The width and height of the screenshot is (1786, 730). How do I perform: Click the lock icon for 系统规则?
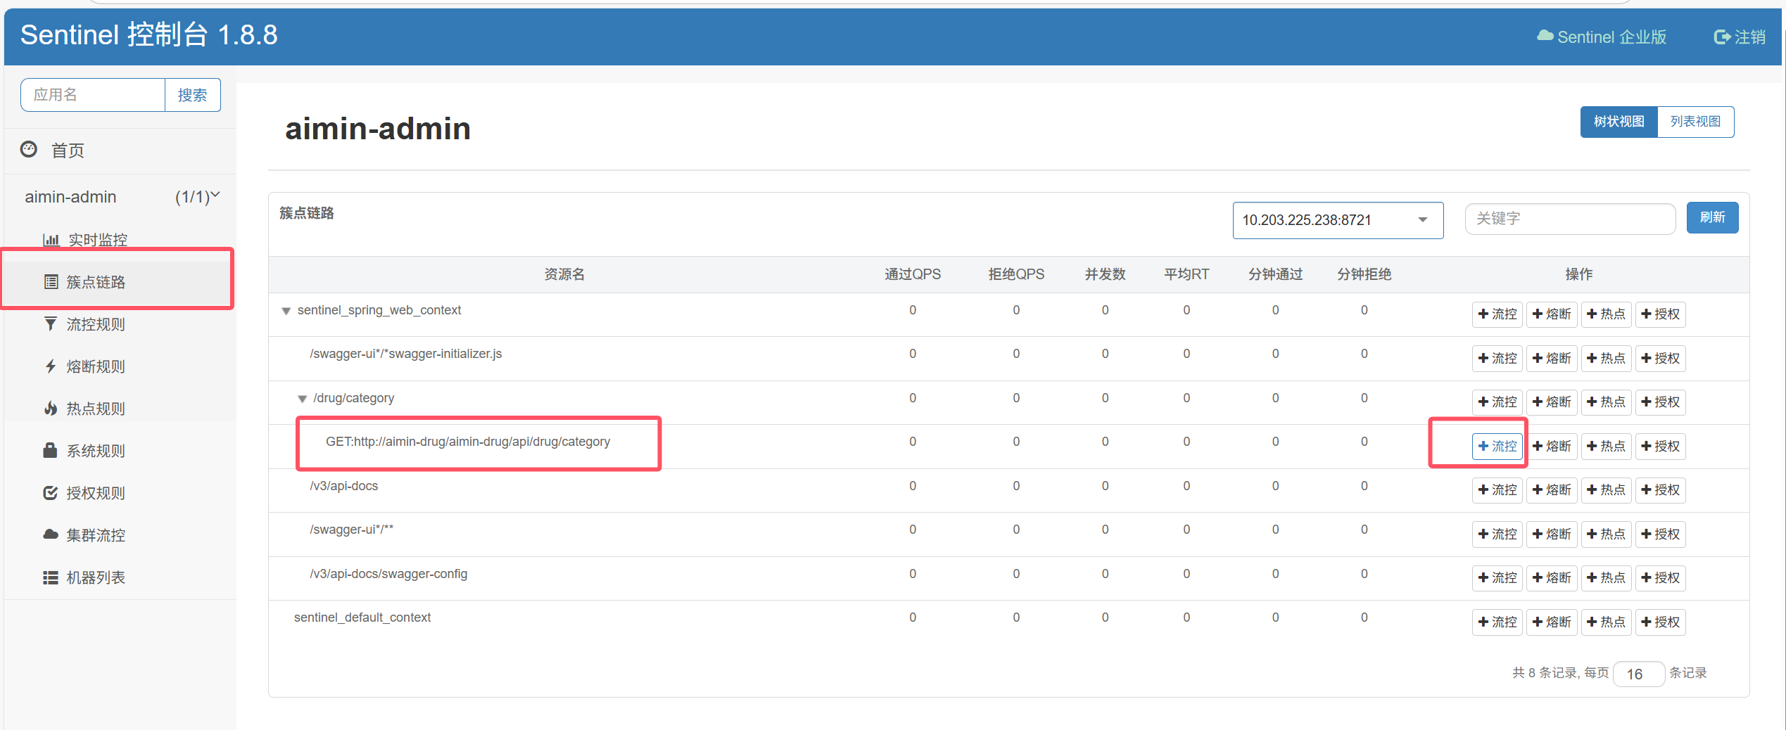50,450
